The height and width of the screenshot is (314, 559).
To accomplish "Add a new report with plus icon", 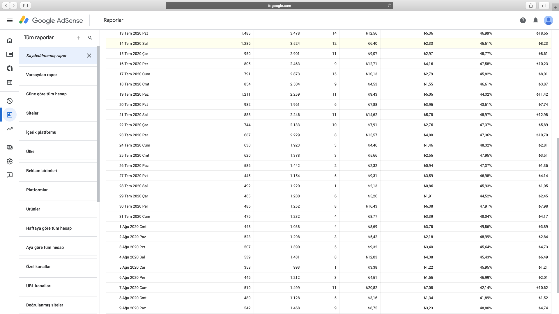I will click(x=79, y=38).
